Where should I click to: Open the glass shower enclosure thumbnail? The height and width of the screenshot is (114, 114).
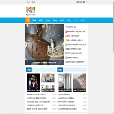click(65, 83)
